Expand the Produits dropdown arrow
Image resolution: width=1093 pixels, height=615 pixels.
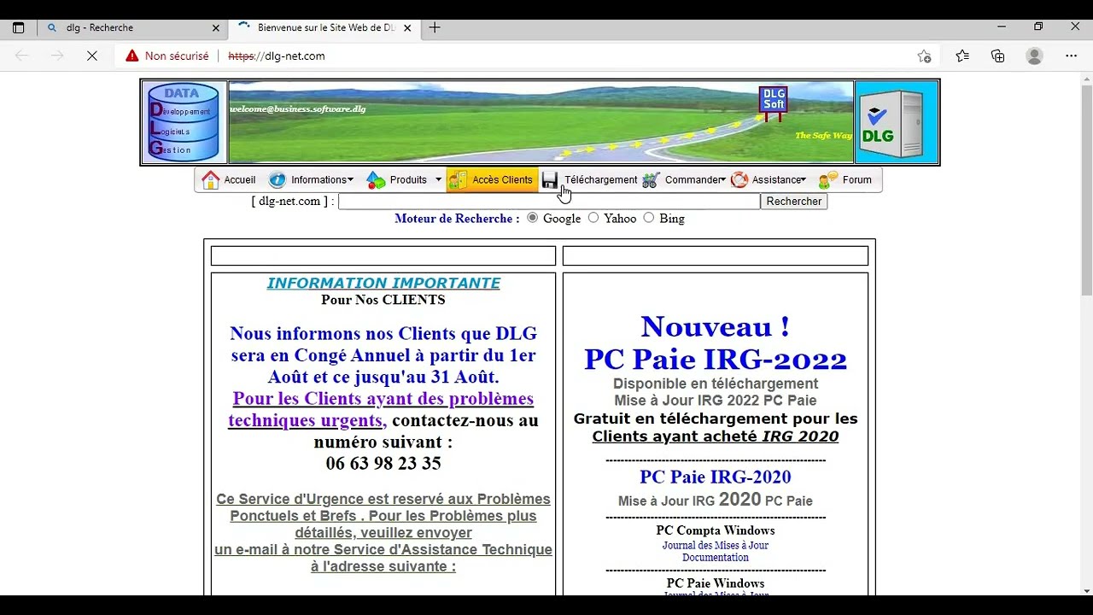[438, 179]
